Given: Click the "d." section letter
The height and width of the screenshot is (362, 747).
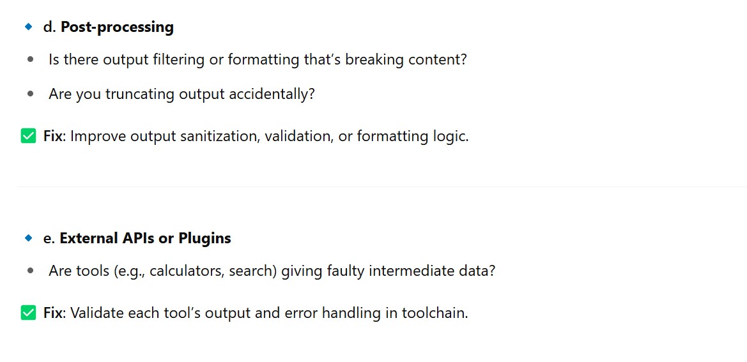Looking at the screenshot, I should pyautogui.click(x=49, y=27).
